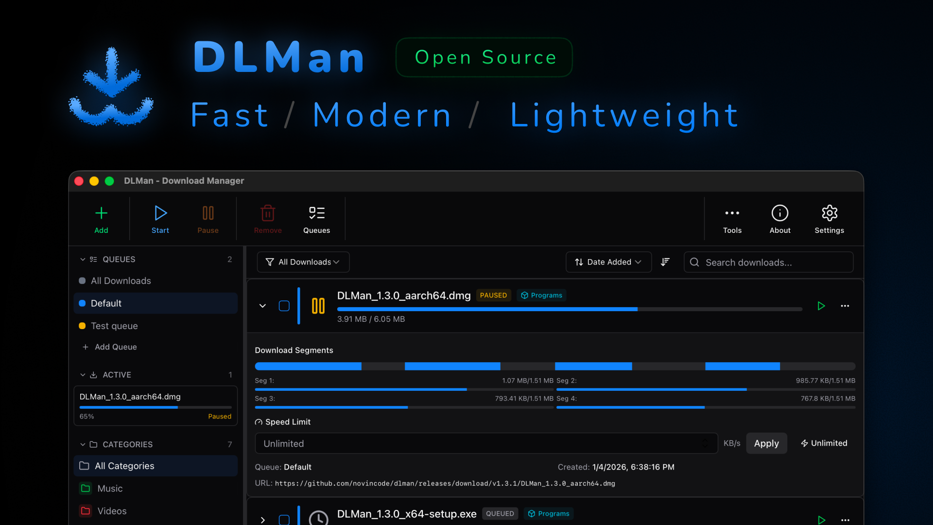This screenshot has height=525, width=933.
Task: Click the Search downloads input field
Action: coord(768,262)
